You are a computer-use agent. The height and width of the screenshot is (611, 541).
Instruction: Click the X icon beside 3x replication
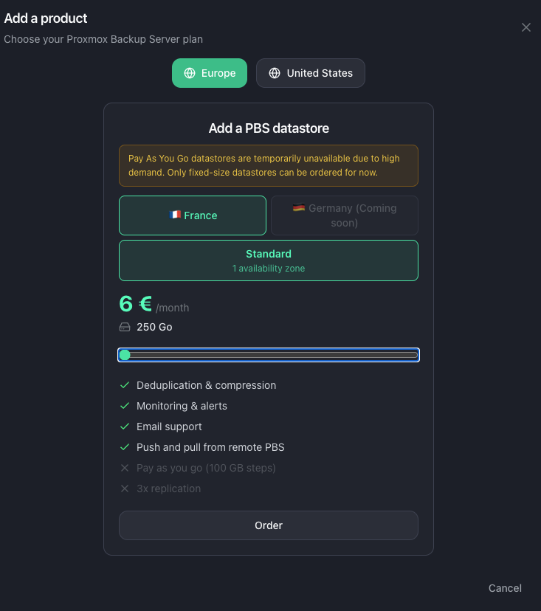pyautogui.click(x=125, y=489)
